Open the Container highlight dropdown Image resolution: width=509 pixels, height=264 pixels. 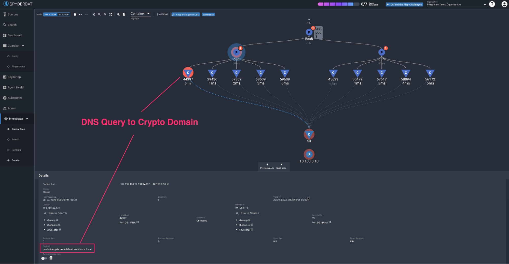click(140, 14)
